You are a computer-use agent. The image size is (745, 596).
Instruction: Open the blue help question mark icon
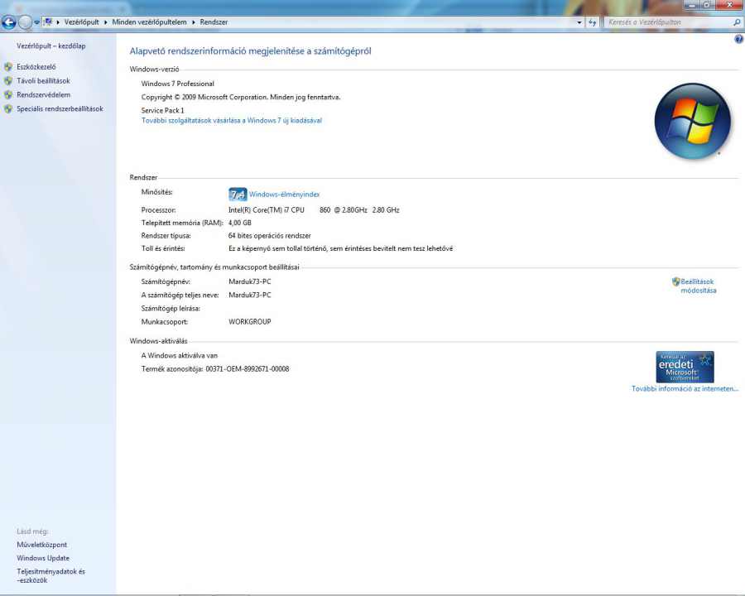coord(739,40)
